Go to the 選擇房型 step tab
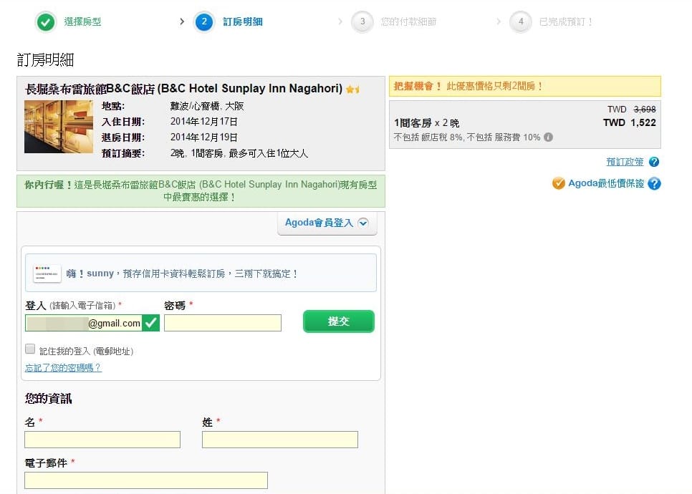The image size is (692, 494). [x=82, y=22]
